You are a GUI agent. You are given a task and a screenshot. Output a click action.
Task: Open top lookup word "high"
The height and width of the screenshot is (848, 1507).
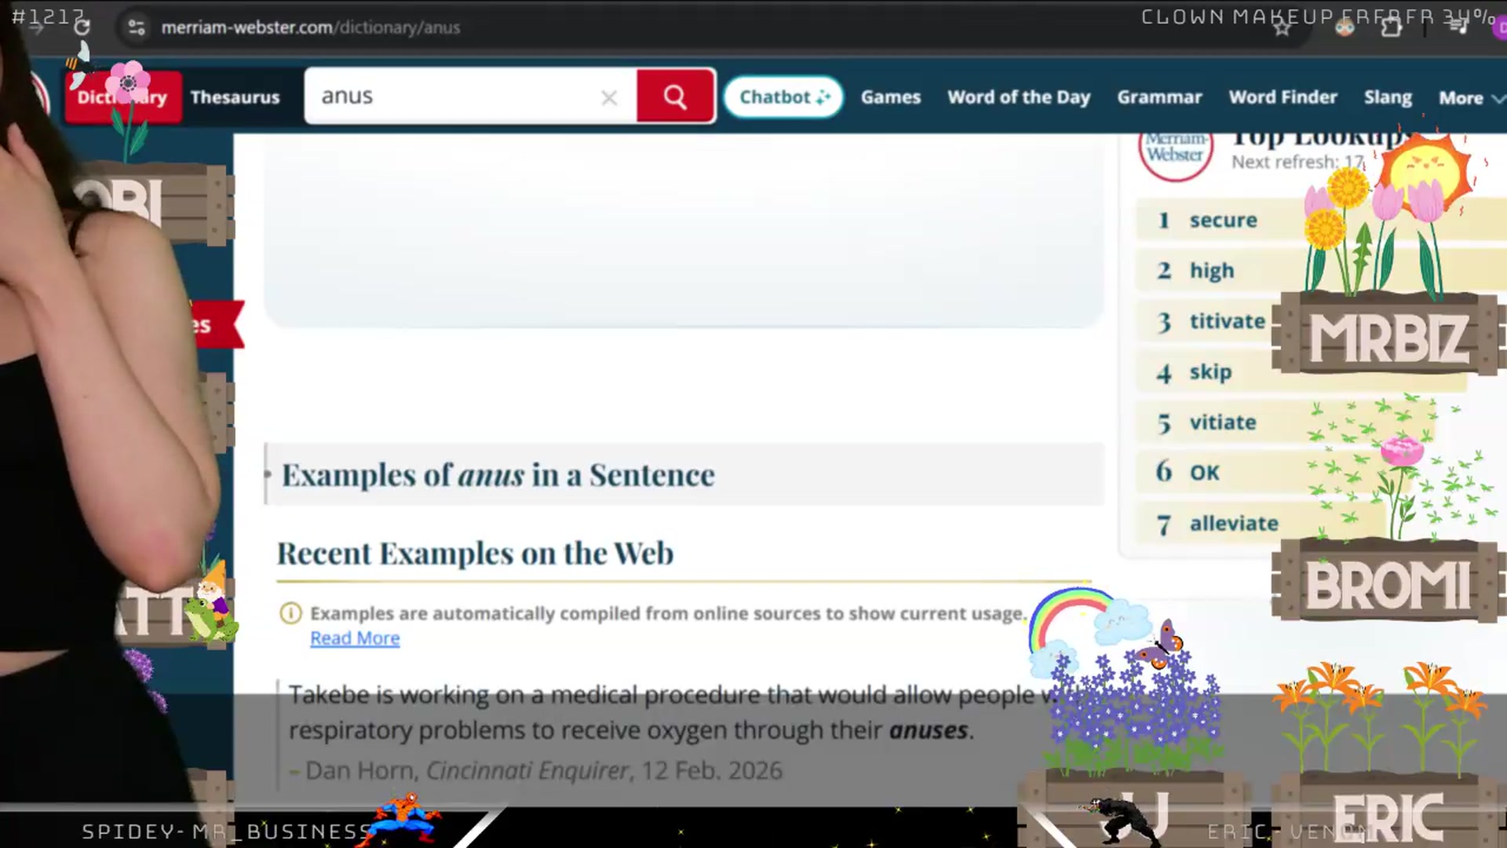(x=1212, y=271)
